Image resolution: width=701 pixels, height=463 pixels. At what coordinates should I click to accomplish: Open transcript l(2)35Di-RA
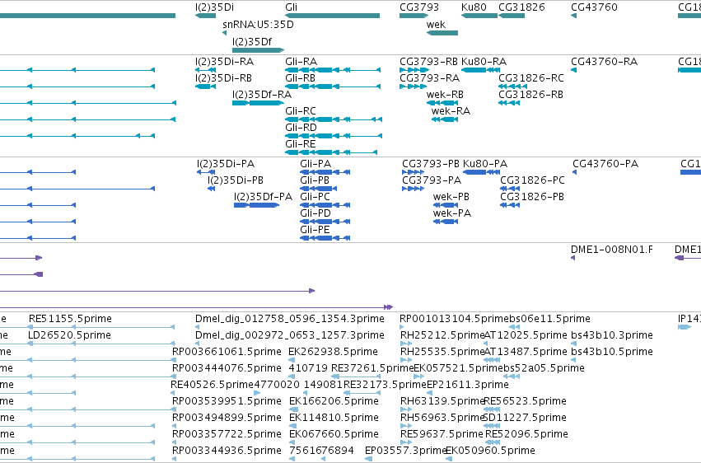point(206,70)
